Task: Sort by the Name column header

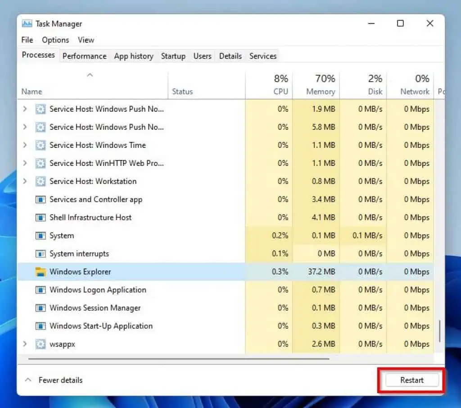Action: click(x=93, y=85)
